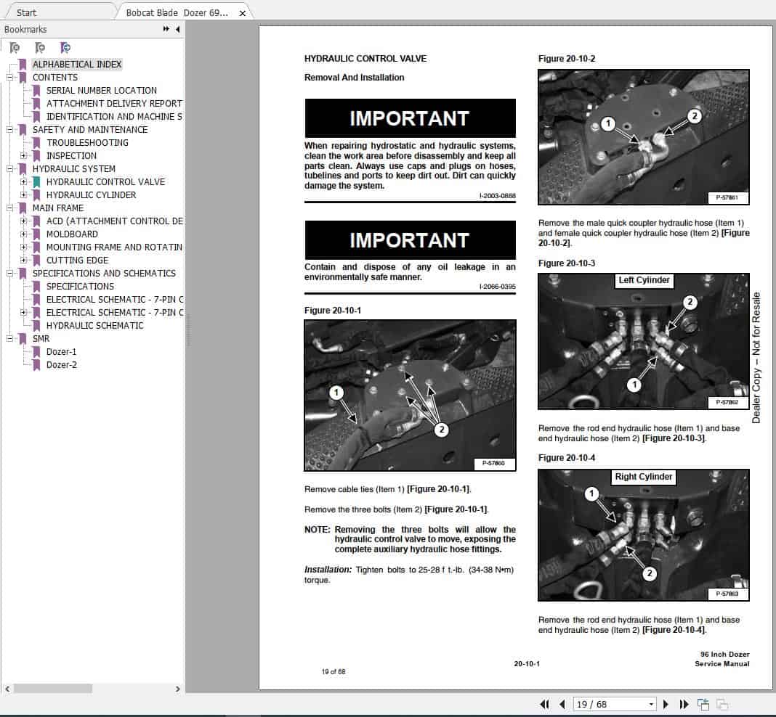Image resolution: width=776 pixels, height=717 pixels.
Task: Switch to the Start tab
Action: (x=27, y=13)
